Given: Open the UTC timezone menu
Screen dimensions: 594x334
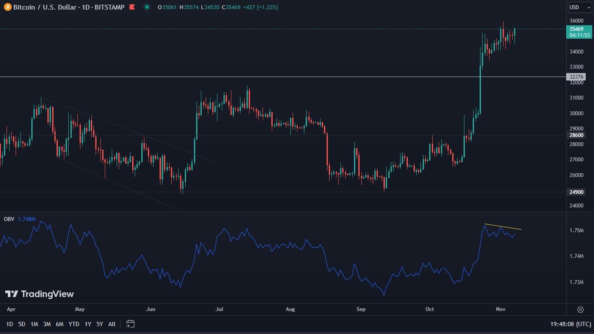Looking at the screenshot, I should coord(570,324).
